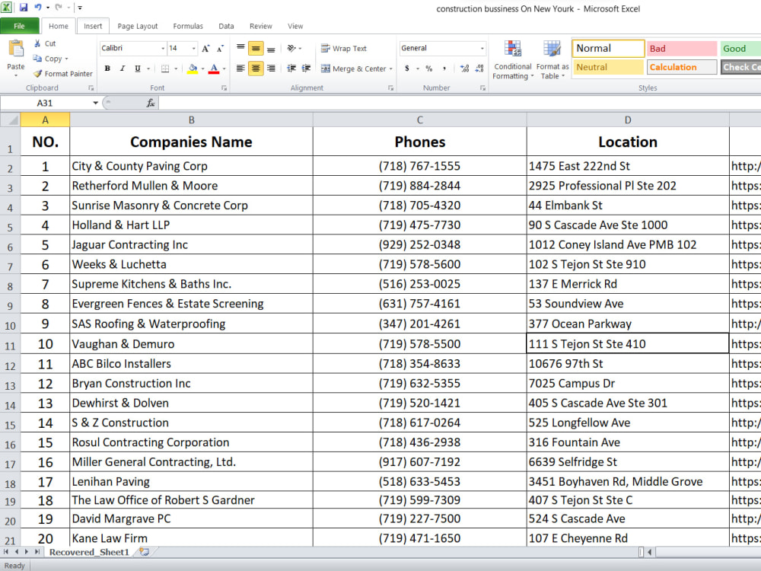Open Alignment dialog launcher

click(x=390, y=88)
